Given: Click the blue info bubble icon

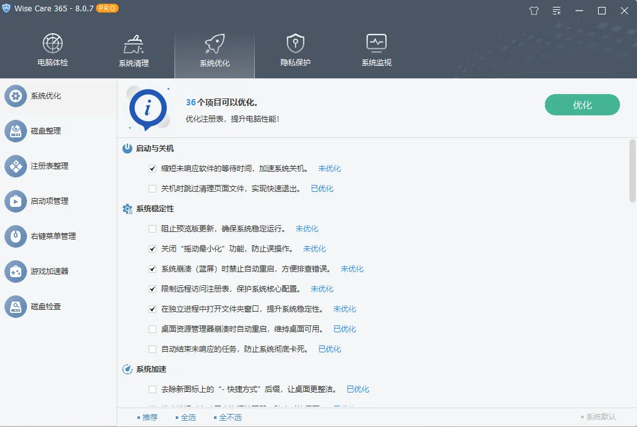Looking at the screenshot, I should 148,108.
